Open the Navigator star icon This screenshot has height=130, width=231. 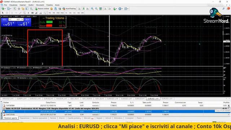pos(23,9)
